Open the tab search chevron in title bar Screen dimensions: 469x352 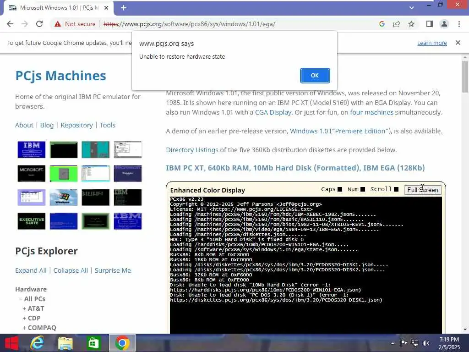[x=412, y=8]
